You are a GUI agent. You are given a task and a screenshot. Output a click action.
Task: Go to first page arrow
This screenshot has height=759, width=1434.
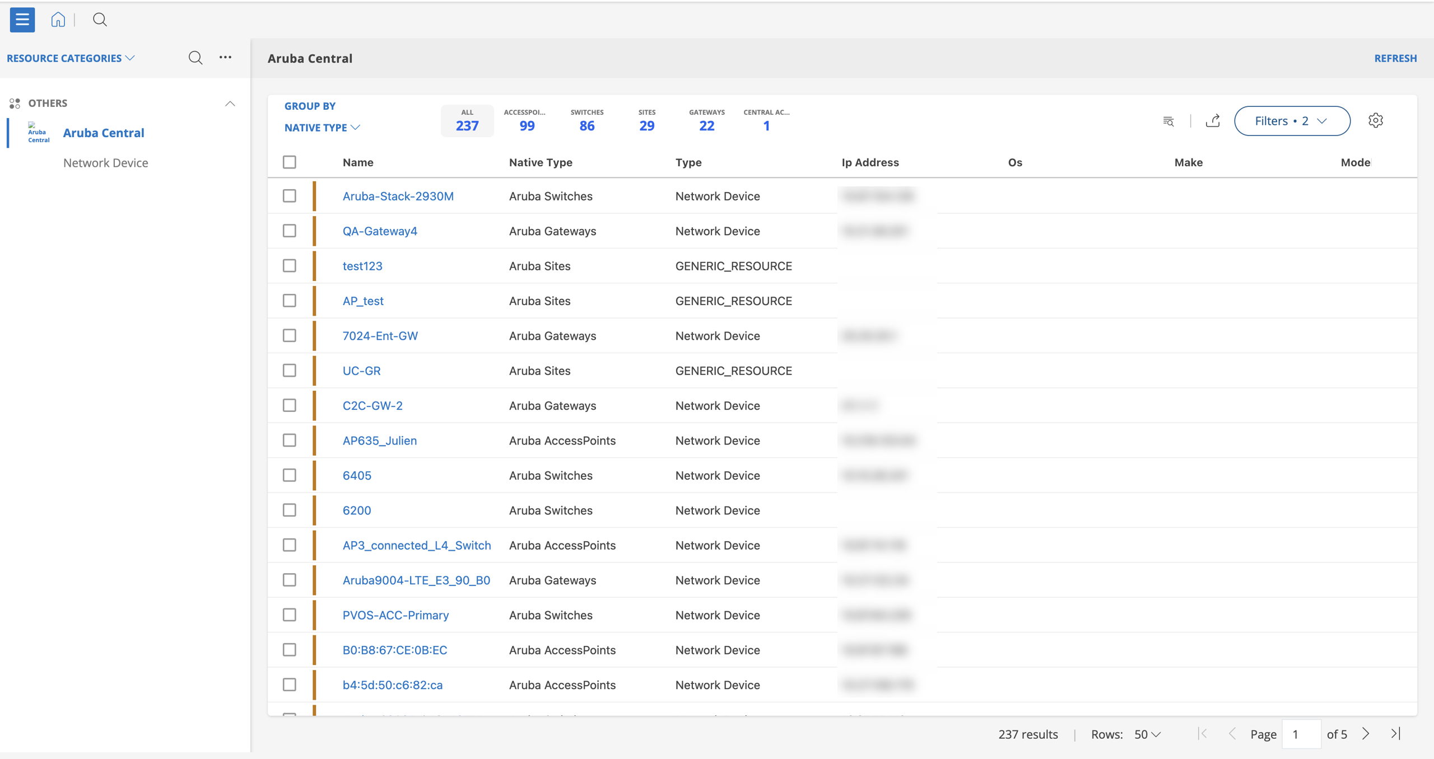point(1203,733)
